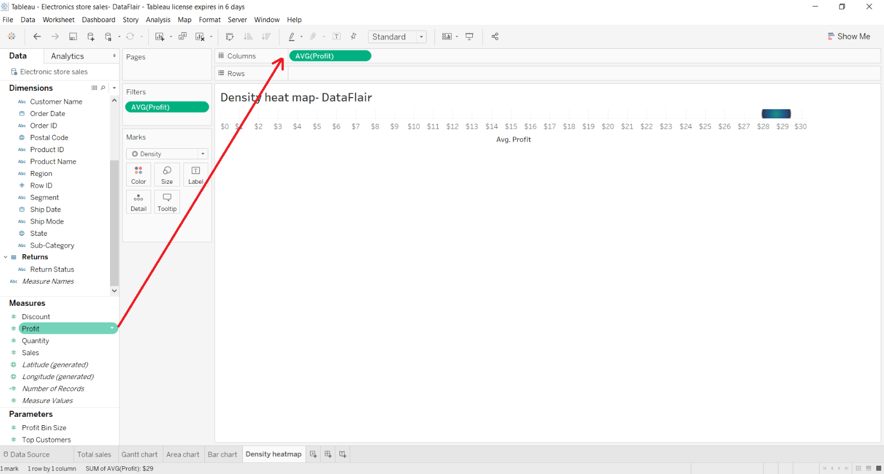Click the Redo forward arrow
The height and width of the screenshot is (474, 884).
(55, 37)
